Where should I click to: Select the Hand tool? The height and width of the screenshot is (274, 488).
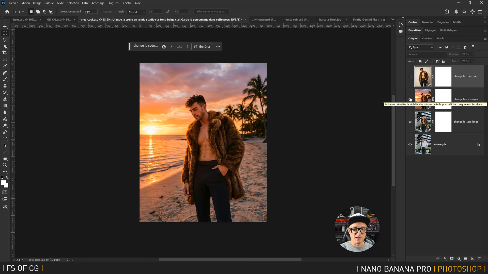pyautogui.click(x=5, y=158)
